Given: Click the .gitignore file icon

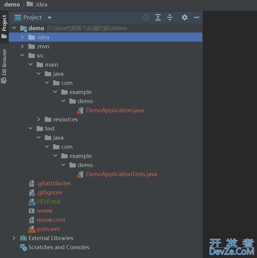Looking at the screenshot, I should tap(32, 193).
